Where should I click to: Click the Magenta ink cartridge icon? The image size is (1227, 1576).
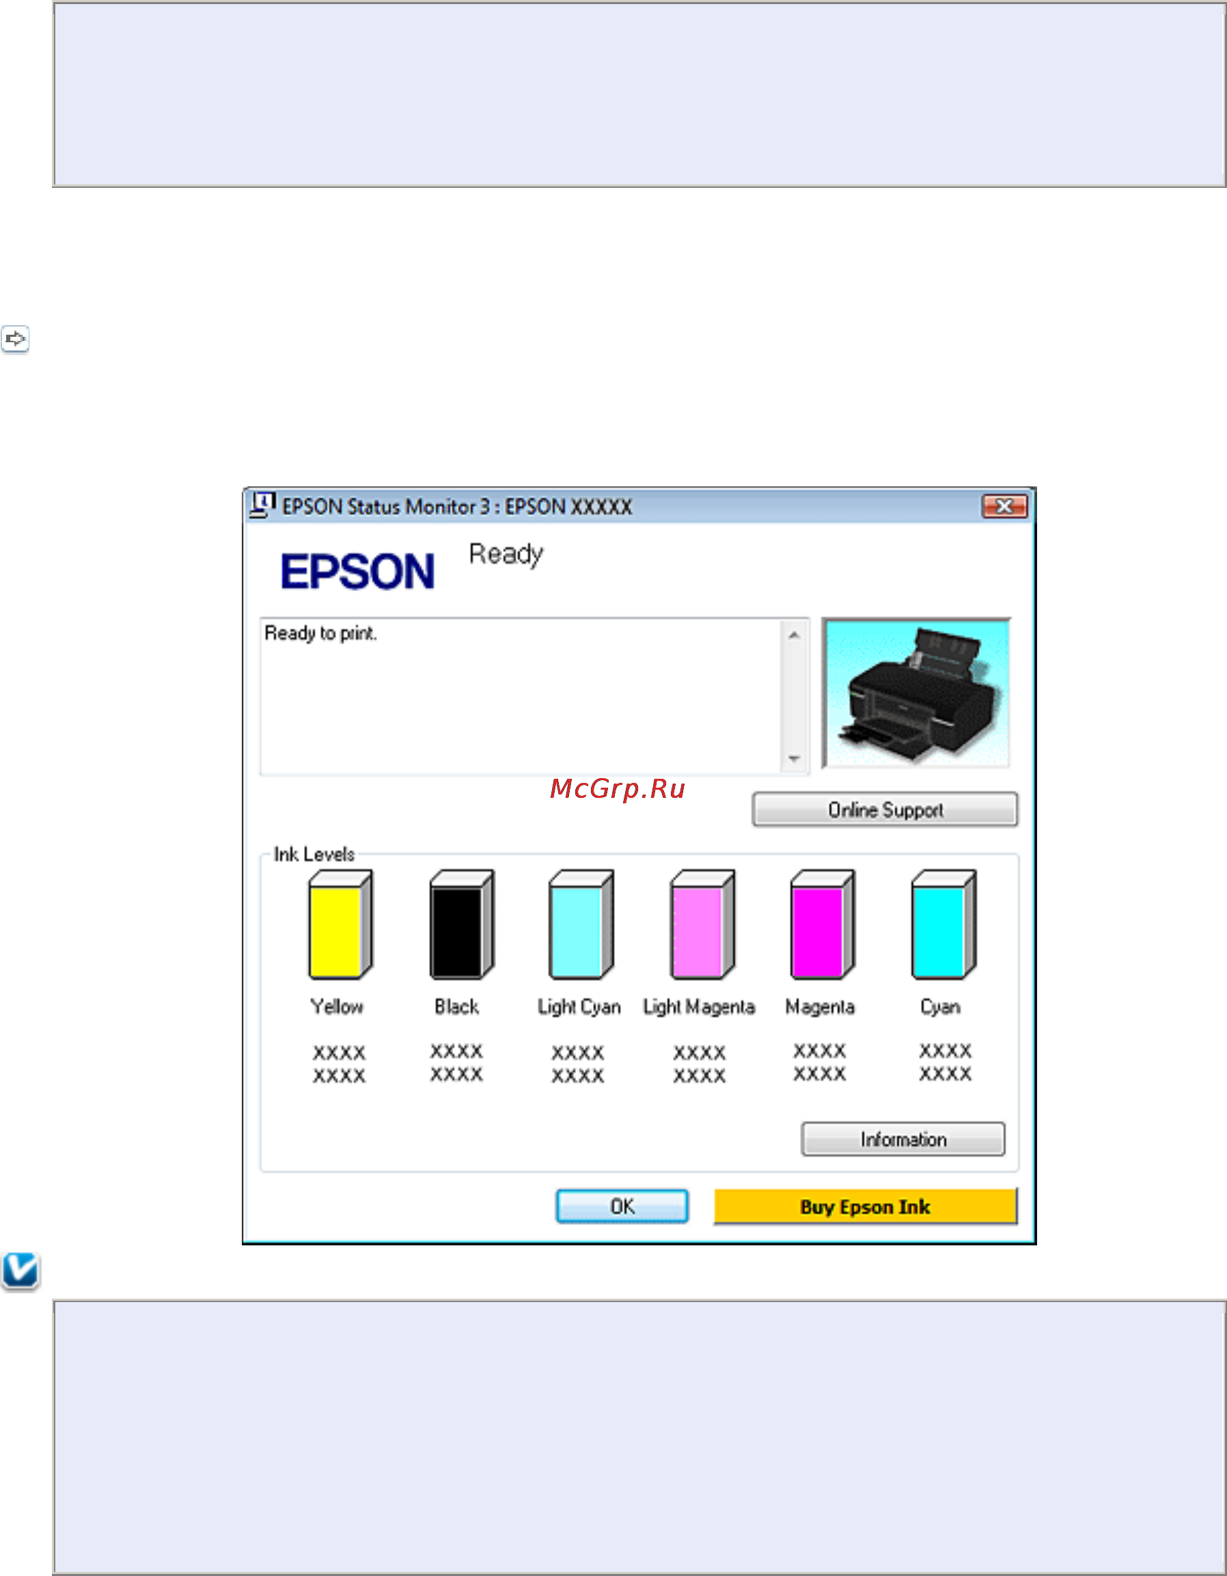[x=822, y=924]
